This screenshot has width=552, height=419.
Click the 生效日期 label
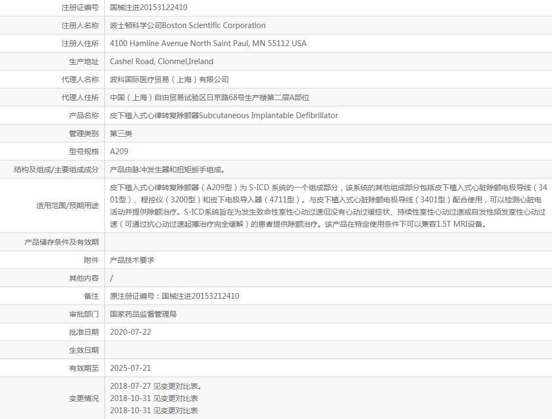tap(84, 350)
